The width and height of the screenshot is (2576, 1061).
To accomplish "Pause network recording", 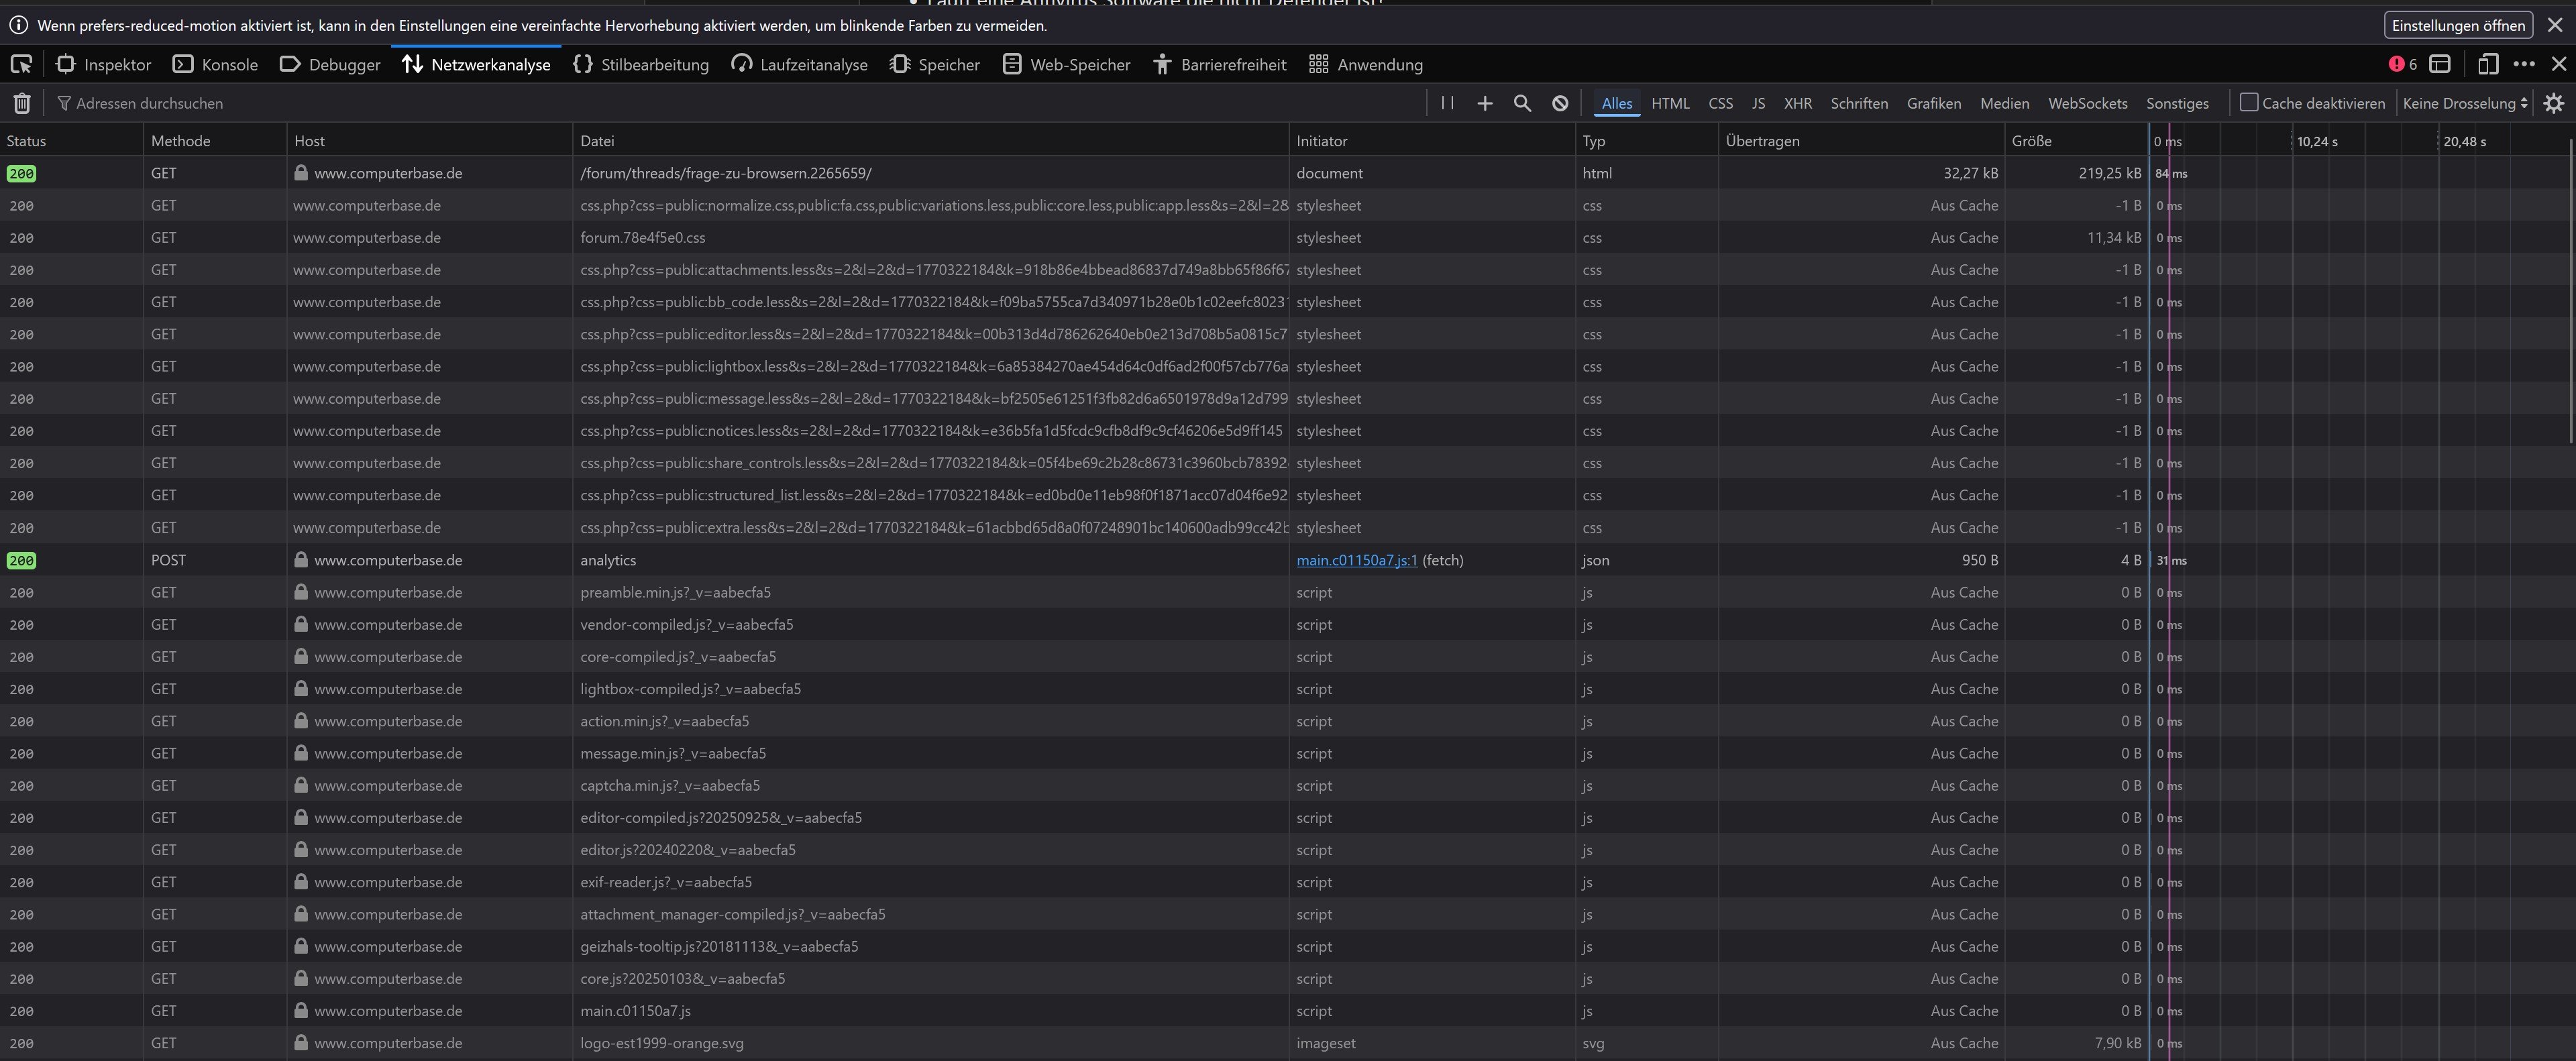I will point(1447,103).
